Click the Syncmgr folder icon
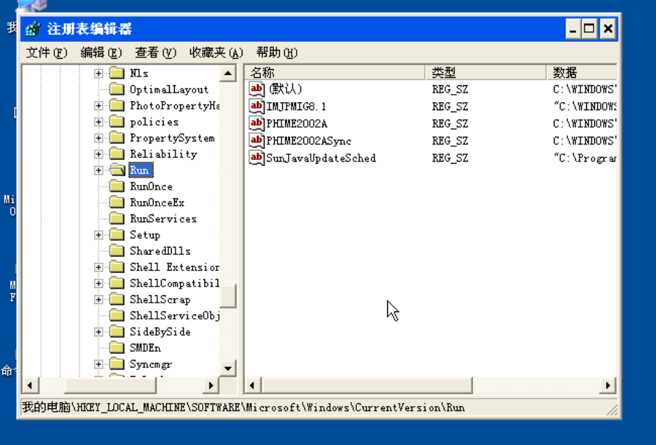Screen dimensions: 656x445 tap(117, 364)
